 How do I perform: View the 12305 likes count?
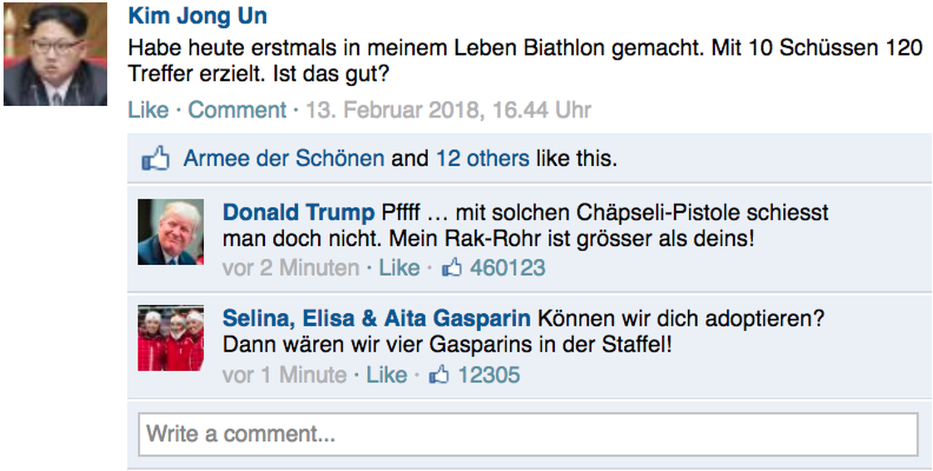tap(488, 375)
